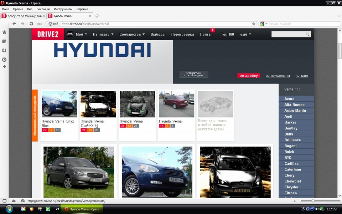Open the 'Справка' menu
Image resolution: width=342 pixels, height=214 pixels.
pyautogui.click(x=82, y=9)
